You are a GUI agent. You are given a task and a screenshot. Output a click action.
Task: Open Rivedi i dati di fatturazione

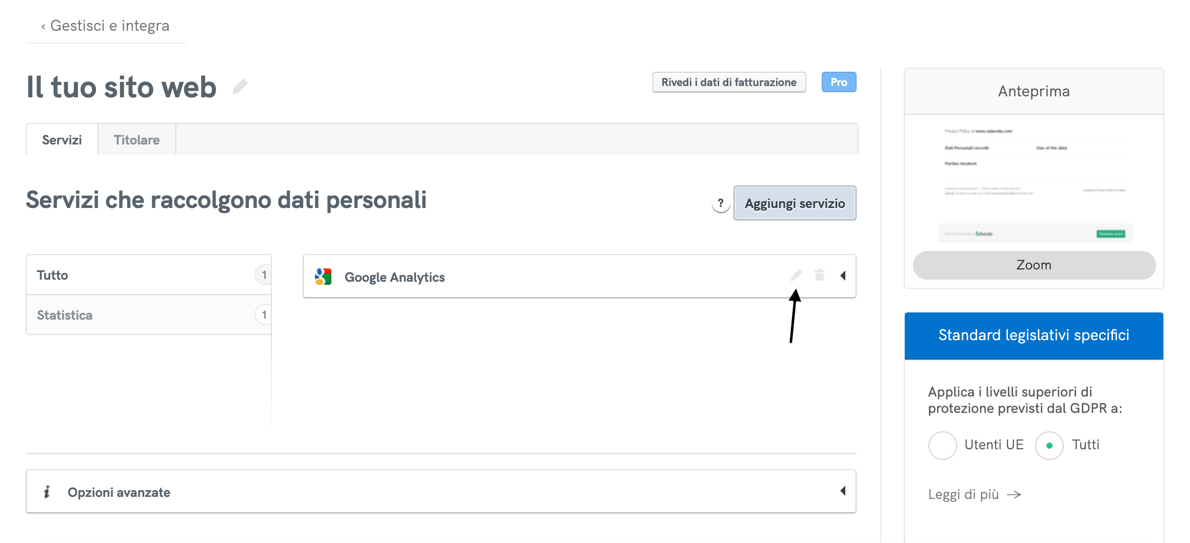coord(728,81)
